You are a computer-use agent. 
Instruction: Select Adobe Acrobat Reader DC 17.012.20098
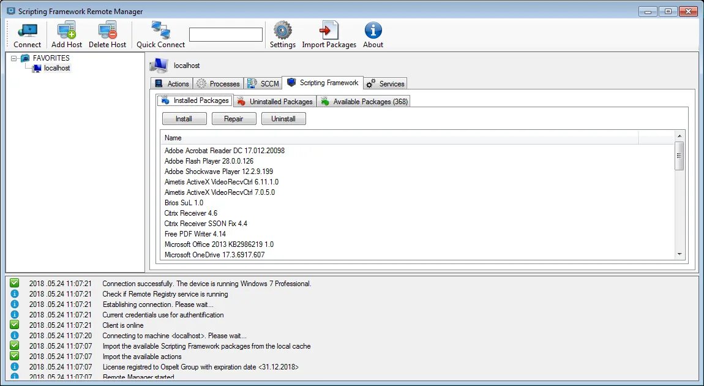[225, 151]
